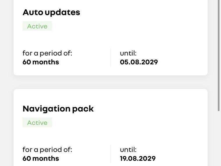This screenshot has width=221, height=166.
Task: Click the Active badge under Navigation pack
Action: point(37,123)
